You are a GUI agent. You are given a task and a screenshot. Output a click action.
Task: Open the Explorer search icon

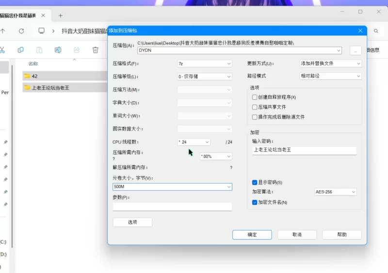pyautogui.click(x=376, y=31)
